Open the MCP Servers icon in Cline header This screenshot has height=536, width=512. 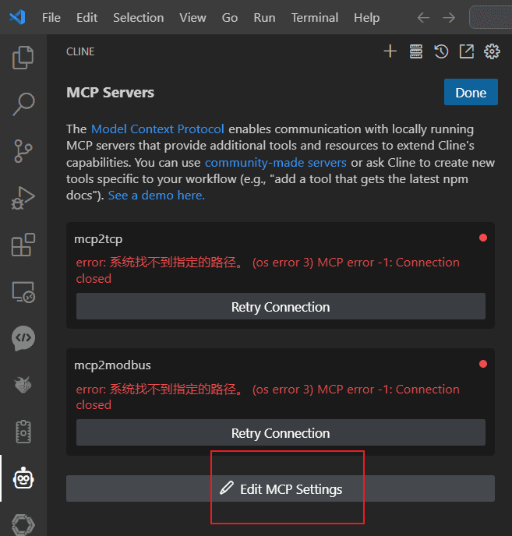coord(416,51)
